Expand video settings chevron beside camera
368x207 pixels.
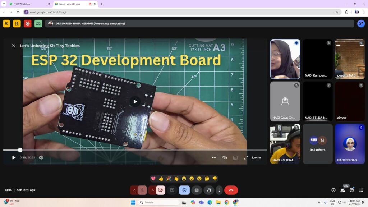coord(153,190)
